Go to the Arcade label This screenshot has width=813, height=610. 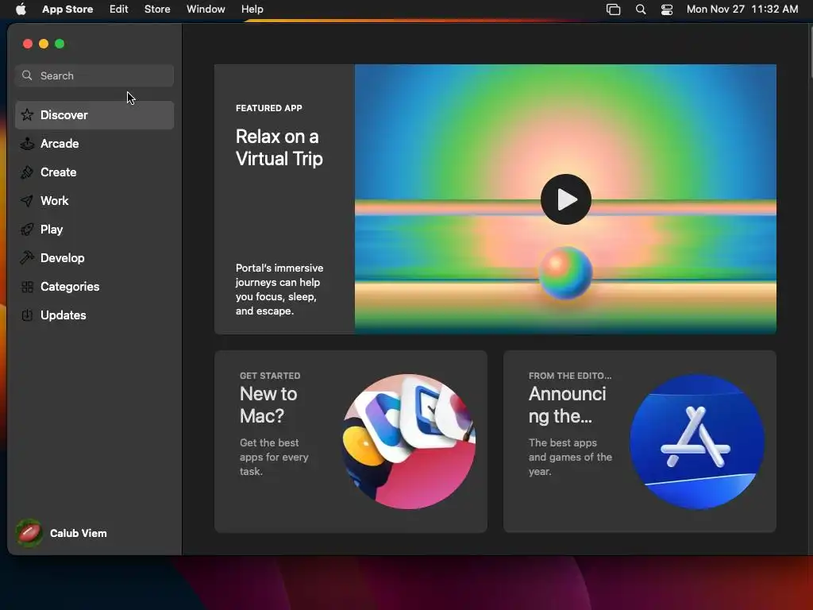click(x=60, y=143)
